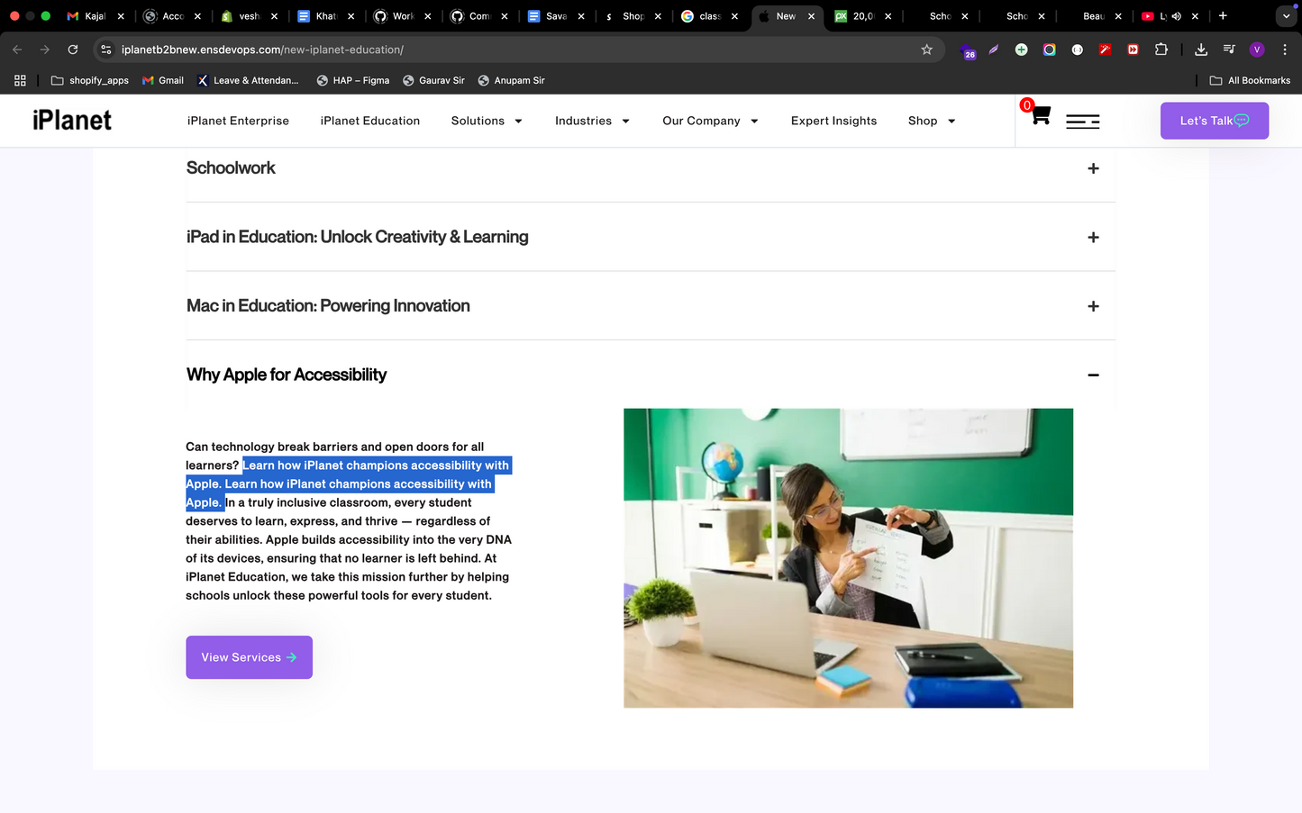Viewport: 1302px width, 813px height.
Task: View site information icon in the address bar
Action: pos(106,50)
